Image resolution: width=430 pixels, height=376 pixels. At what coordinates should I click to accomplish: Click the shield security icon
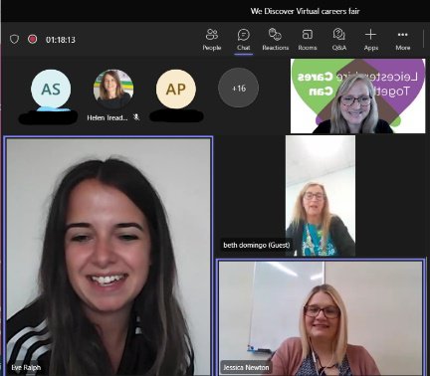pos(14,40)
